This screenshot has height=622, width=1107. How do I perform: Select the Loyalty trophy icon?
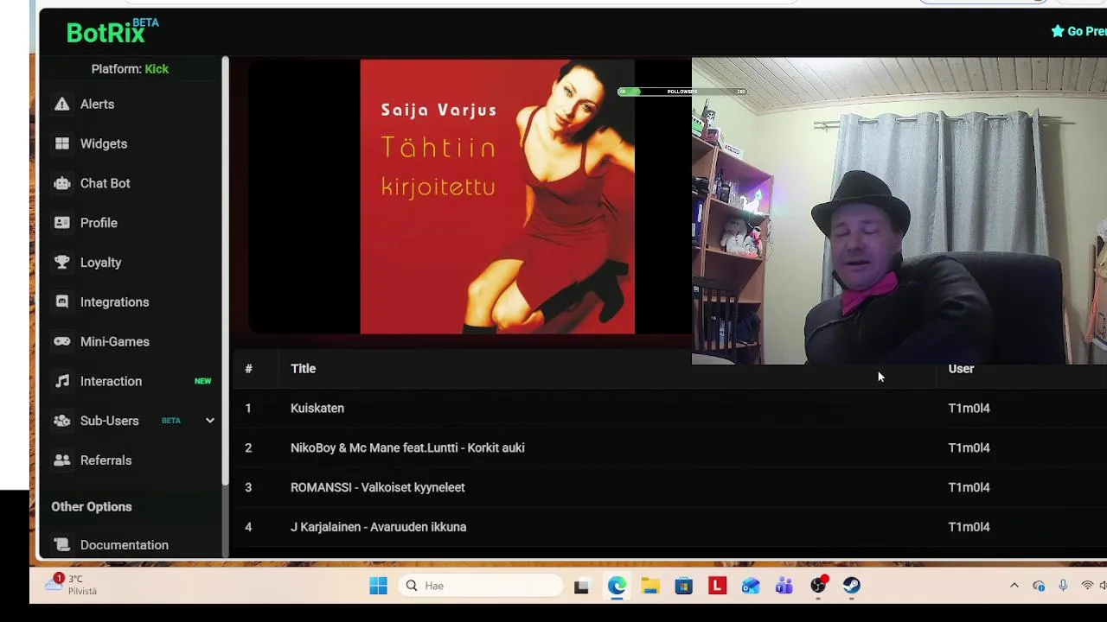(x=61, y=263)
